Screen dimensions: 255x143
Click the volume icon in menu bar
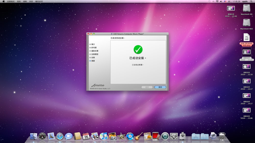221,1
